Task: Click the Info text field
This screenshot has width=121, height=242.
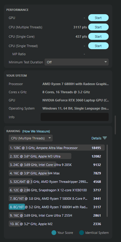Action: [75, 117]
